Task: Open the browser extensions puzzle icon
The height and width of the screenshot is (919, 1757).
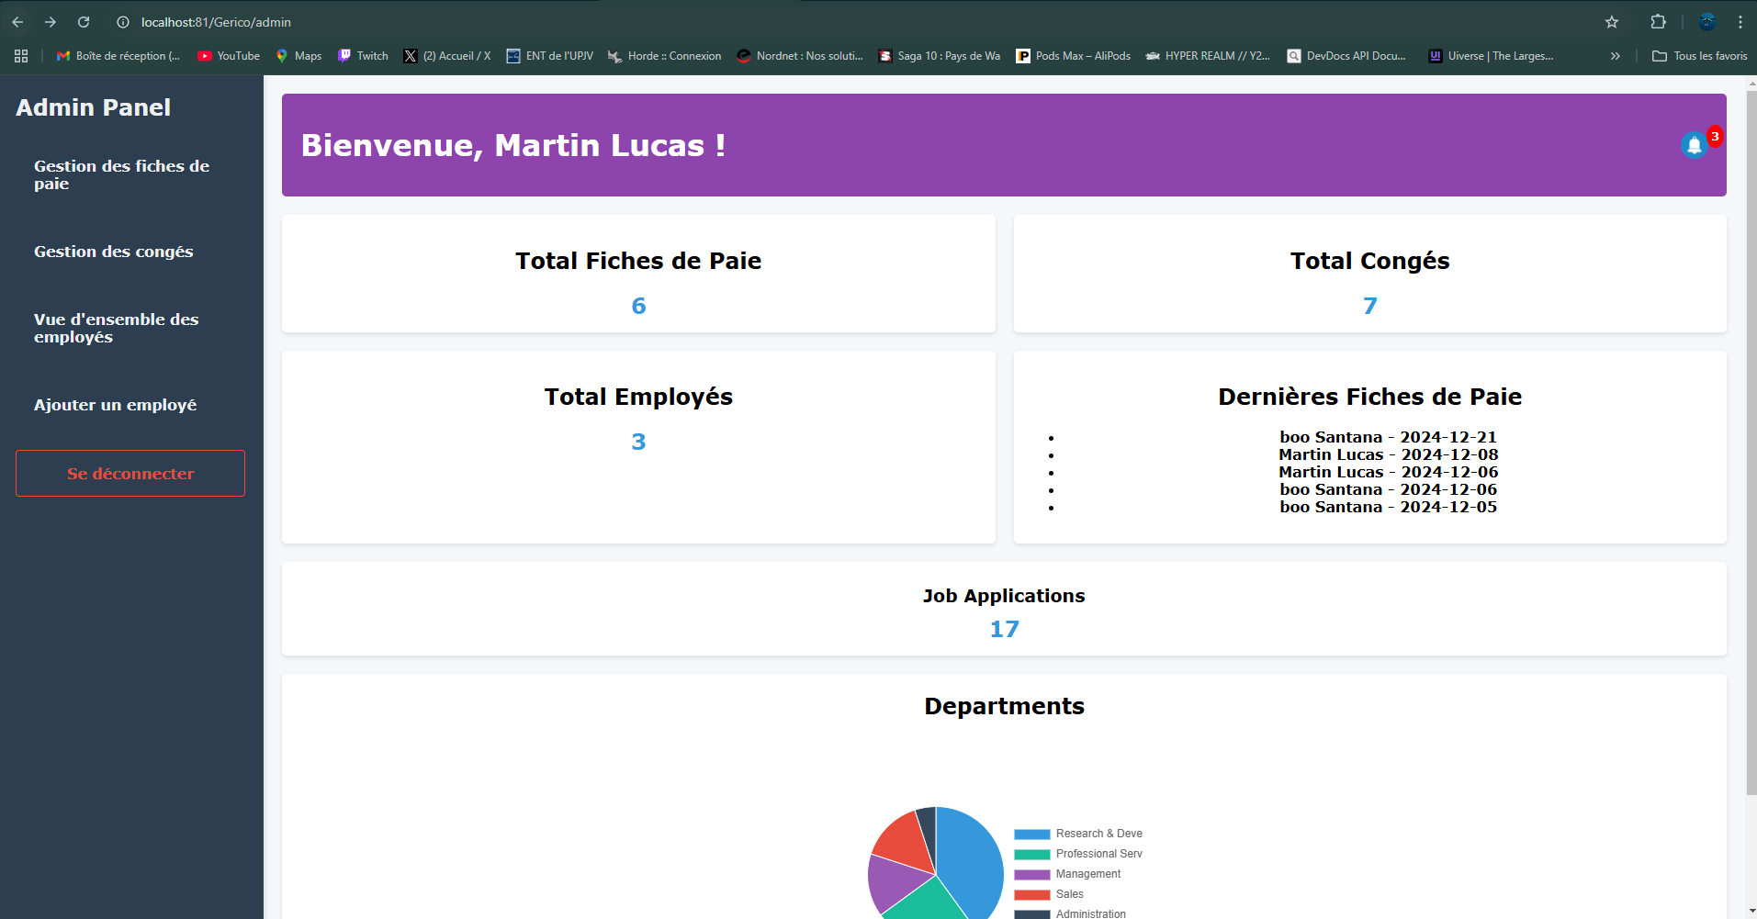Action: point(1658,22)
